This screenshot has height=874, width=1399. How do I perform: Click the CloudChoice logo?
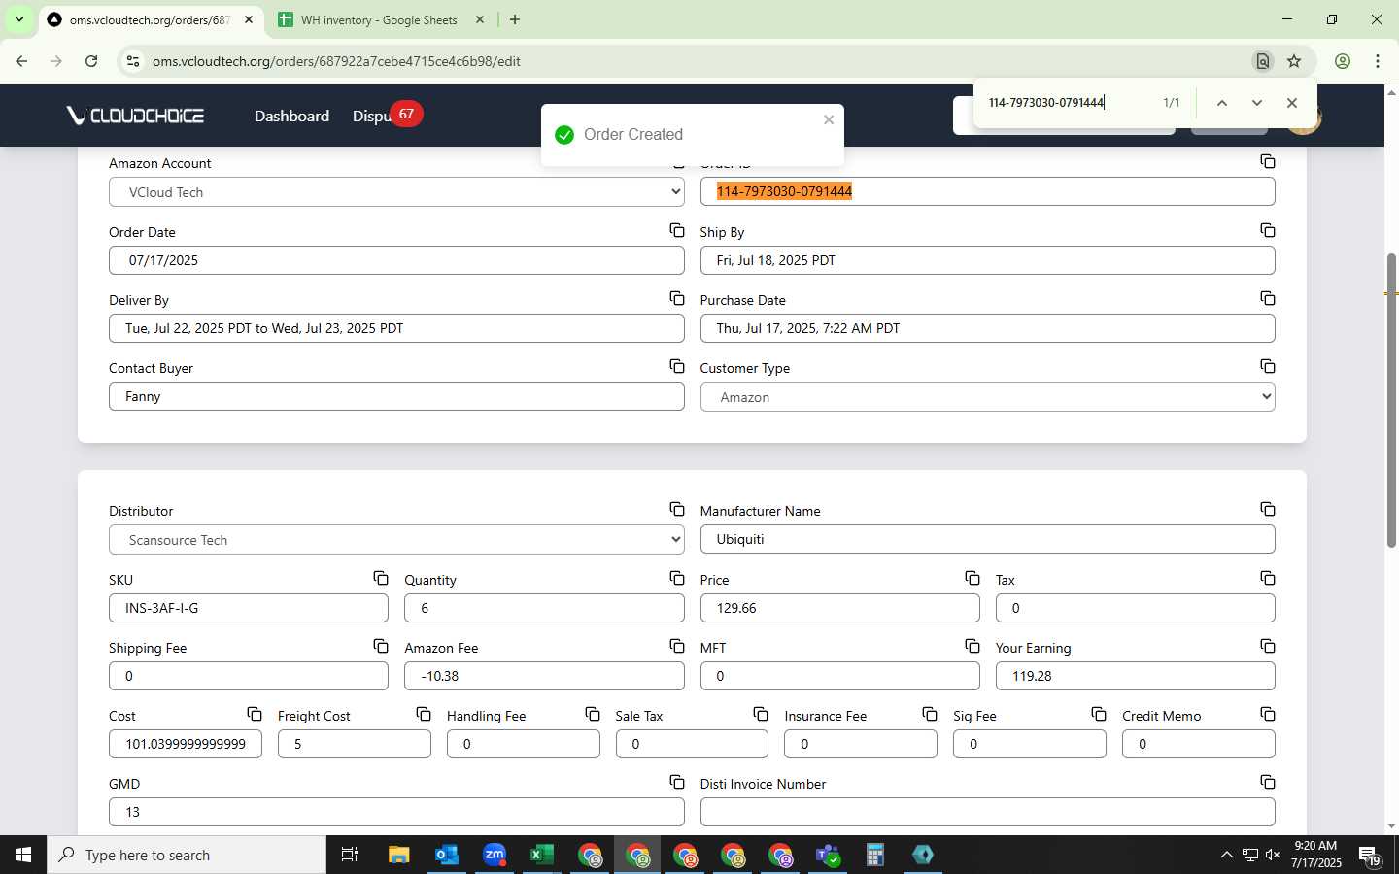coord(135,116)
